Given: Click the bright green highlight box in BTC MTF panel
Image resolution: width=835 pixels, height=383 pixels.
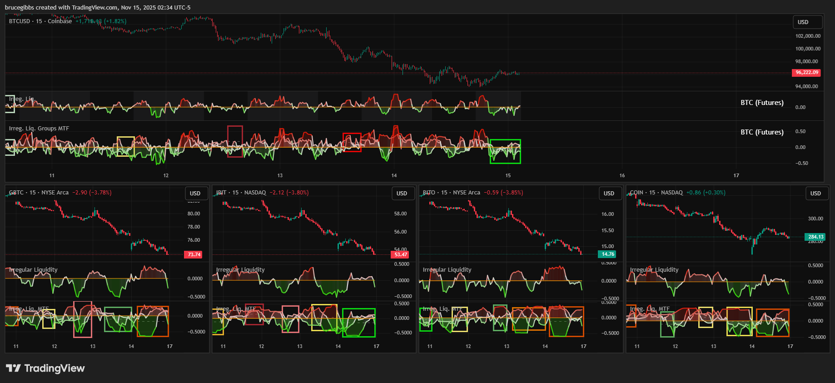Looking at the screenshot, I should point(505,151).
